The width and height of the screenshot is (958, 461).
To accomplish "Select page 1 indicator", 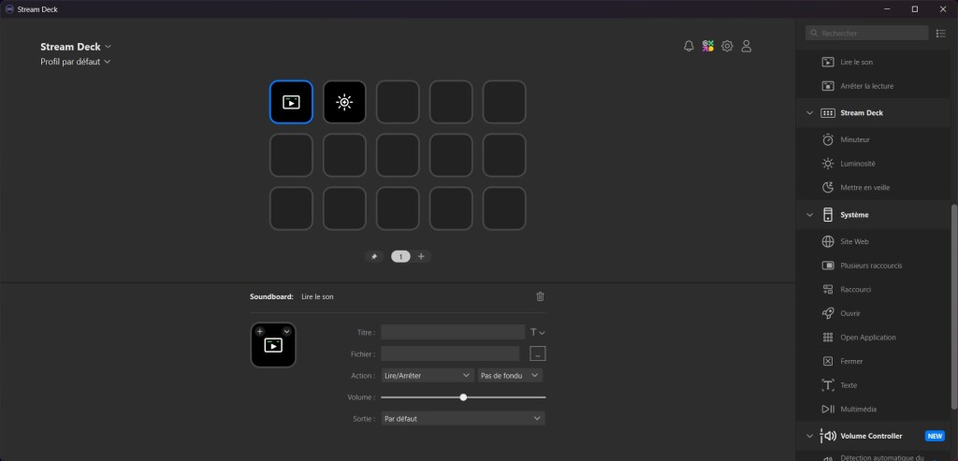I will click(400, 256).
